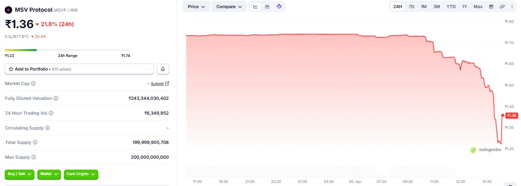Expand the Earn Crypto dropdown
This screenshot has width=521, height=186.
click(x=81, y=174)
